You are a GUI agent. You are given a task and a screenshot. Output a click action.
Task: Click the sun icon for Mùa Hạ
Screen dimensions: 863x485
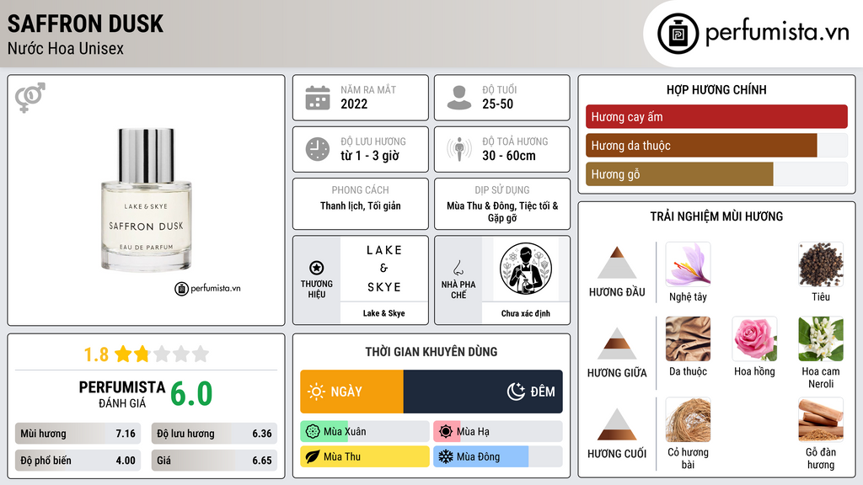click(x=446, y=432)
